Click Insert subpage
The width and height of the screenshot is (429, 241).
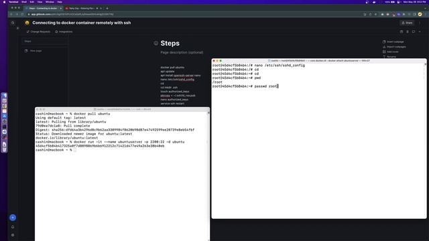coord(393,42)
